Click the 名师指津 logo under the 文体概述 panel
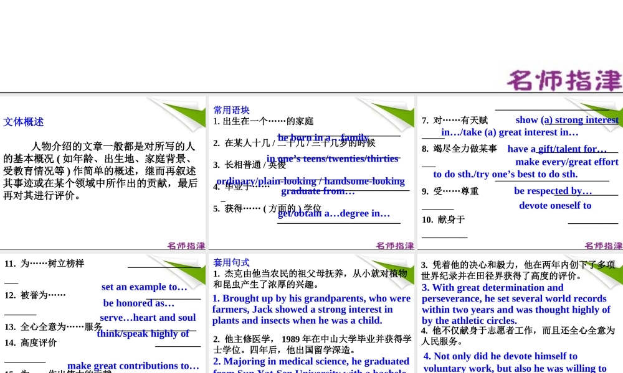The width and height of the screenshot is (623, 373). point(185,246)
